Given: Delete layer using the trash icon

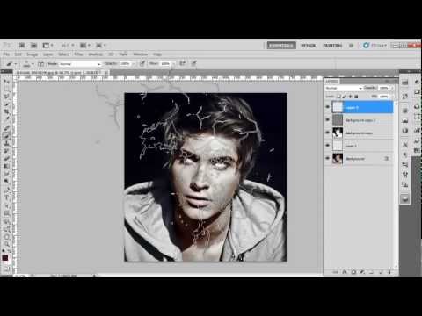Looking at the screenshot, I should pos(389,272).
